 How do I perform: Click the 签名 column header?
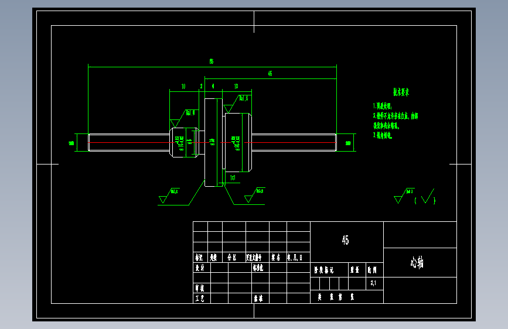pyautogui.click(x=276, y=258)
